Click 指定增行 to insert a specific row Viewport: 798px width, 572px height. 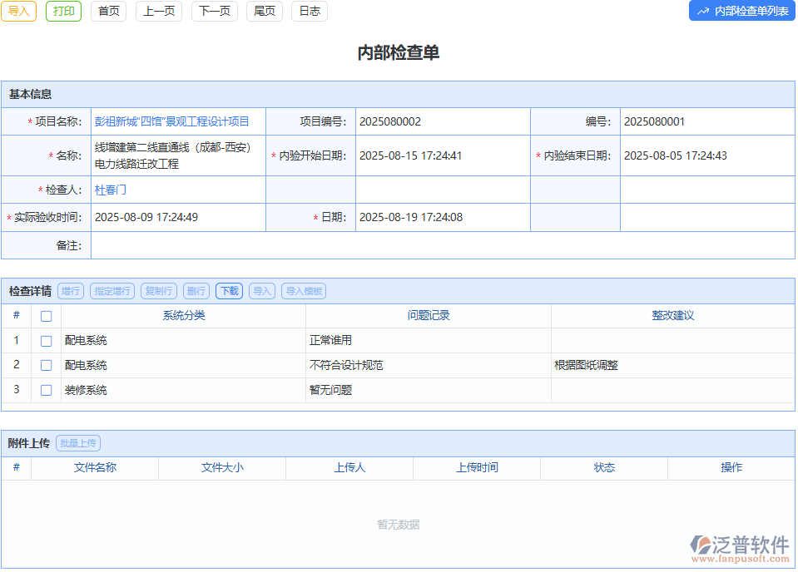tap(112, 291)
